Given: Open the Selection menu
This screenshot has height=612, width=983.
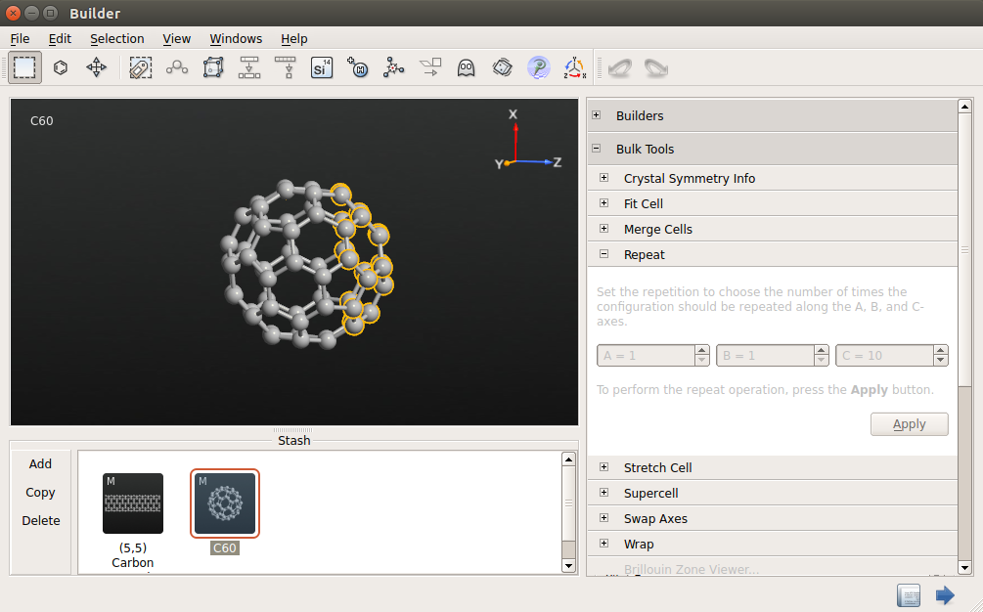Looking at the screenshot, I should pyautogui.click(x=117, y=39).
